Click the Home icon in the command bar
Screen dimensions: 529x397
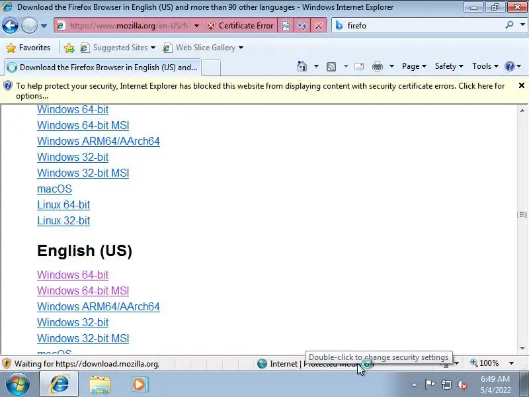pos(302,66)
